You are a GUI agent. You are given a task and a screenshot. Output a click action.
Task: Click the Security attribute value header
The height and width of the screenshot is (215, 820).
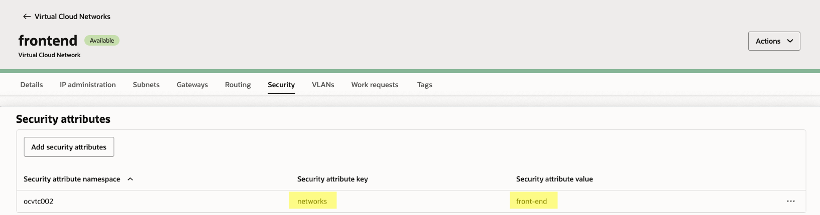(x=554, y=179)
